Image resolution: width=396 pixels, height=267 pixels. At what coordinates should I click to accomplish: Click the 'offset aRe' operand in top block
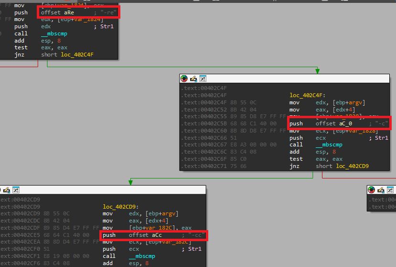tap(57, 12)
